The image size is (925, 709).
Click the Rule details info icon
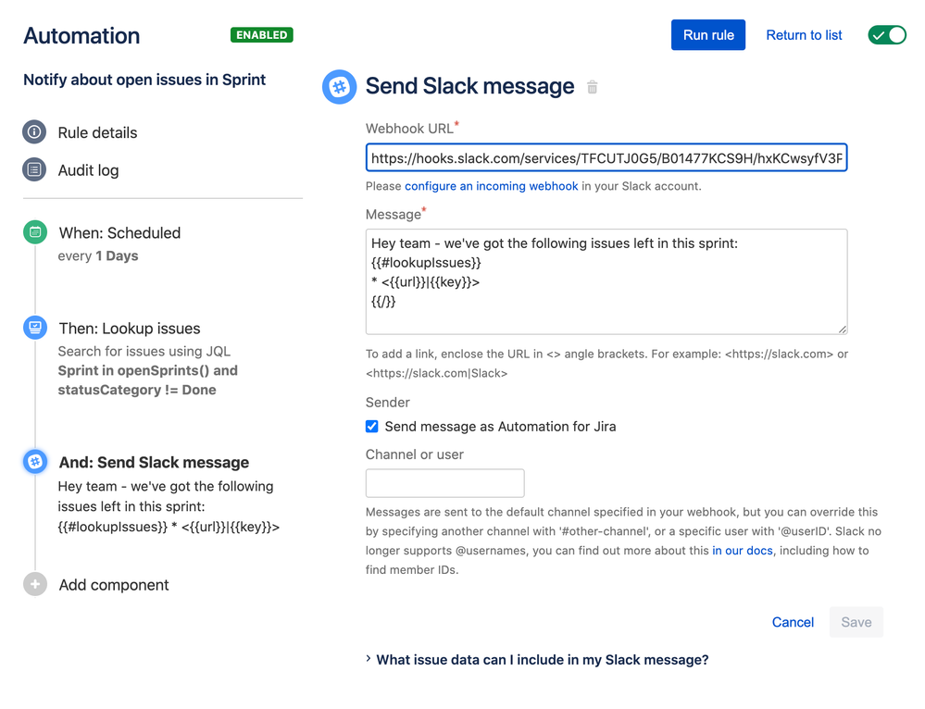pos(34,131)
